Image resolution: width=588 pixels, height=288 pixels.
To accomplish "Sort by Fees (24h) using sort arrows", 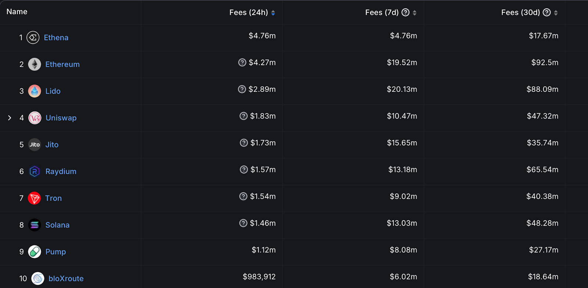I will tap(273, 13).
